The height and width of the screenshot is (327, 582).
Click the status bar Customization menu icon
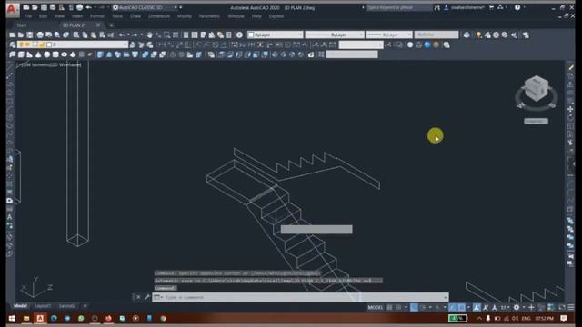pyautogui.click(x=571, y=307)
